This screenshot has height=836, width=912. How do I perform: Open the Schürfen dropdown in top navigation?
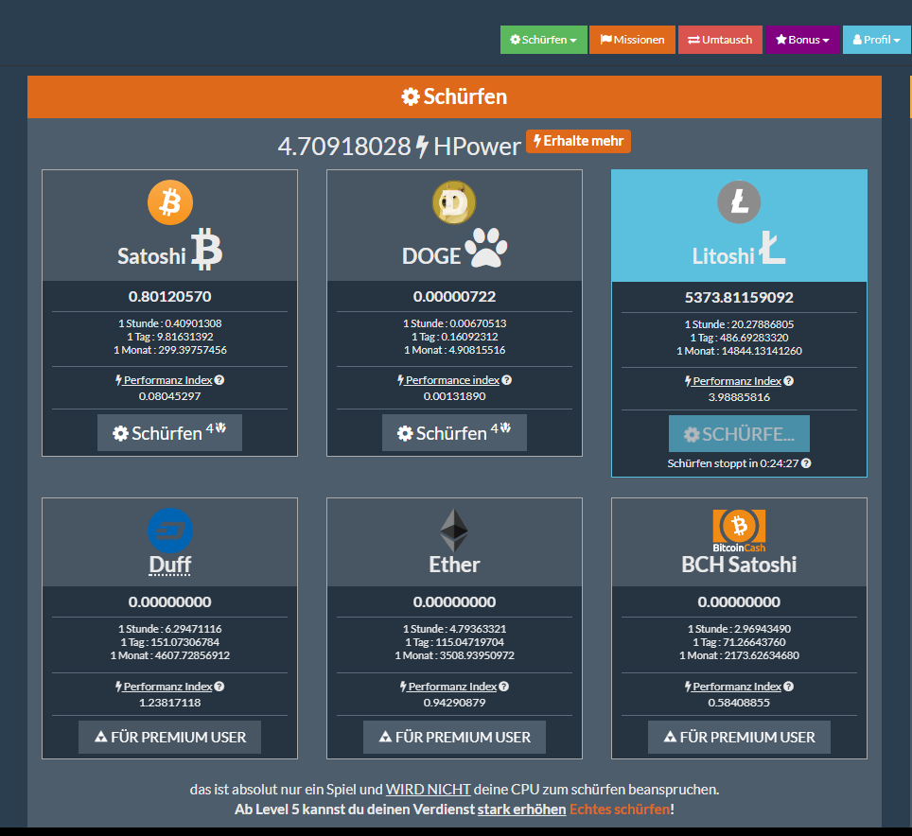(543, 40)
